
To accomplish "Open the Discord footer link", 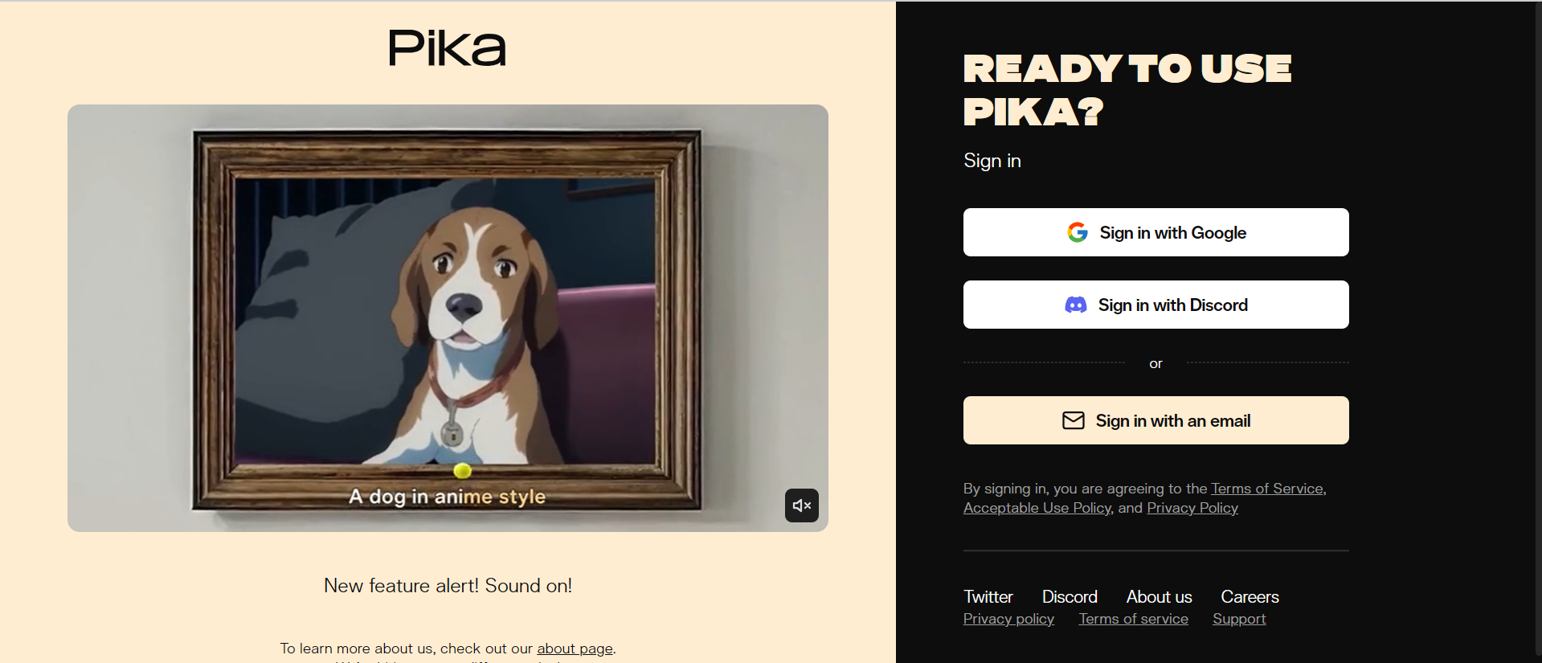I will tap(1070, 596).
